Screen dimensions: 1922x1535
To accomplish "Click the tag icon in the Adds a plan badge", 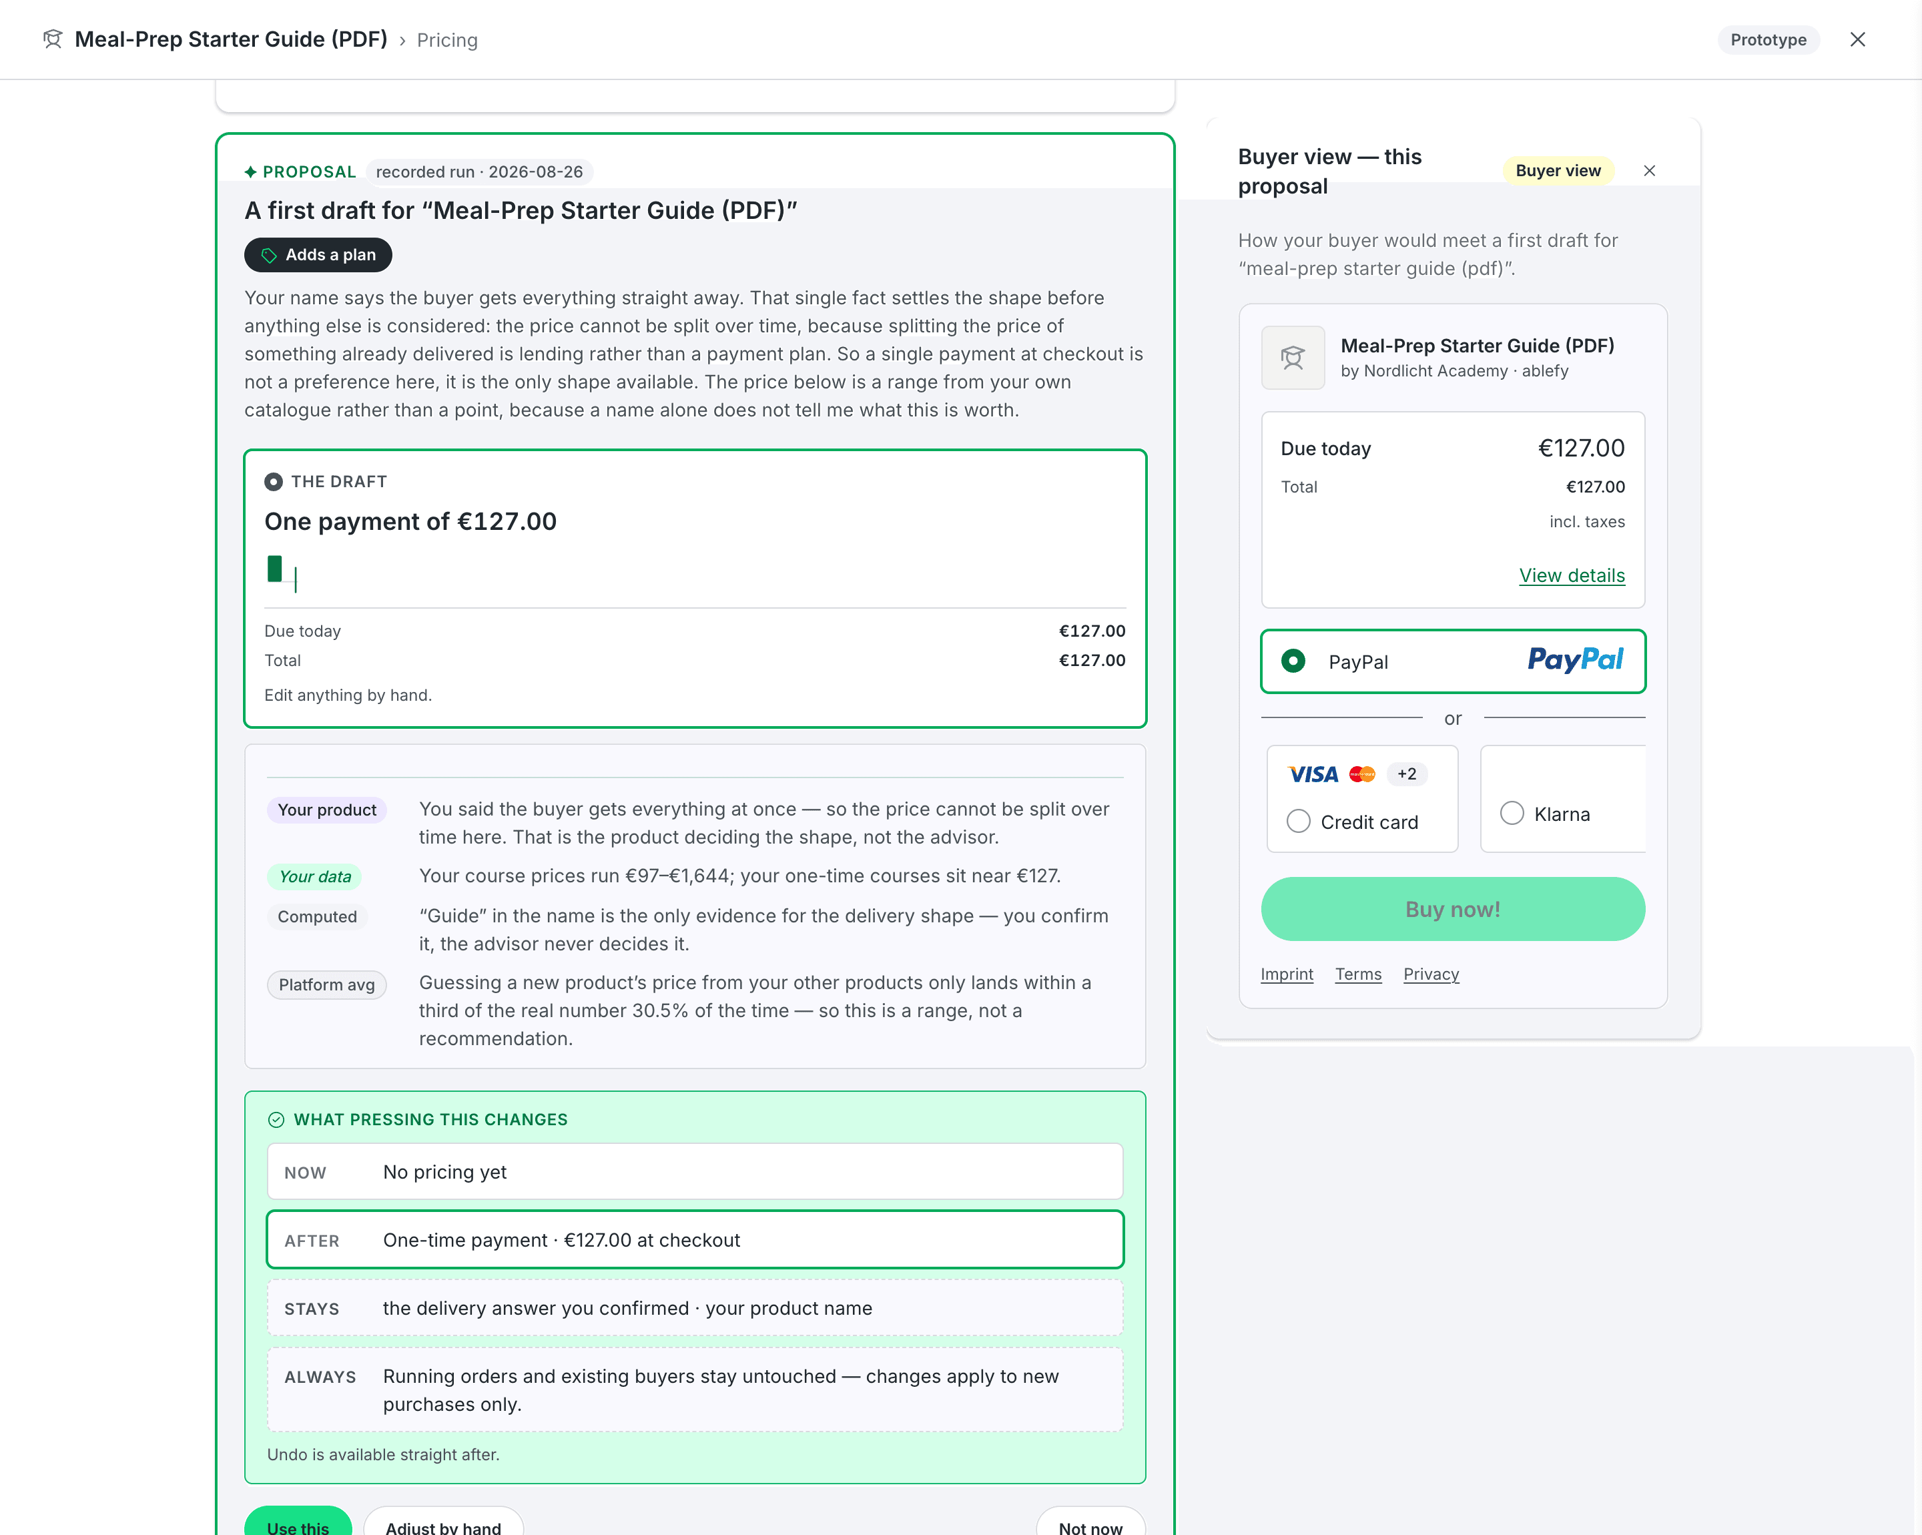I will [x=268, y=256].
